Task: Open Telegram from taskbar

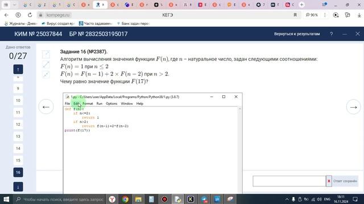Action: pos(204,199)
